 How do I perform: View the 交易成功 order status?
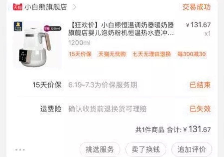tap(196, 7)
